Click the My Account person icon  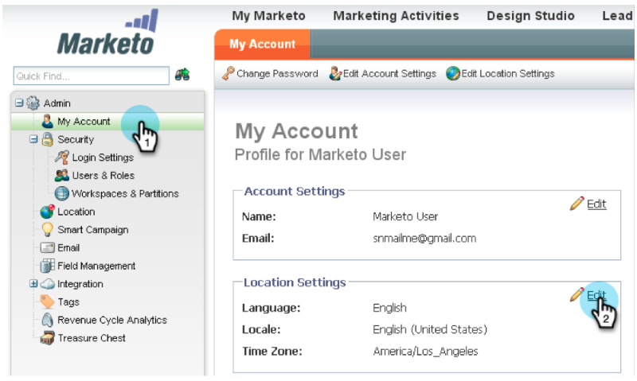48,121
